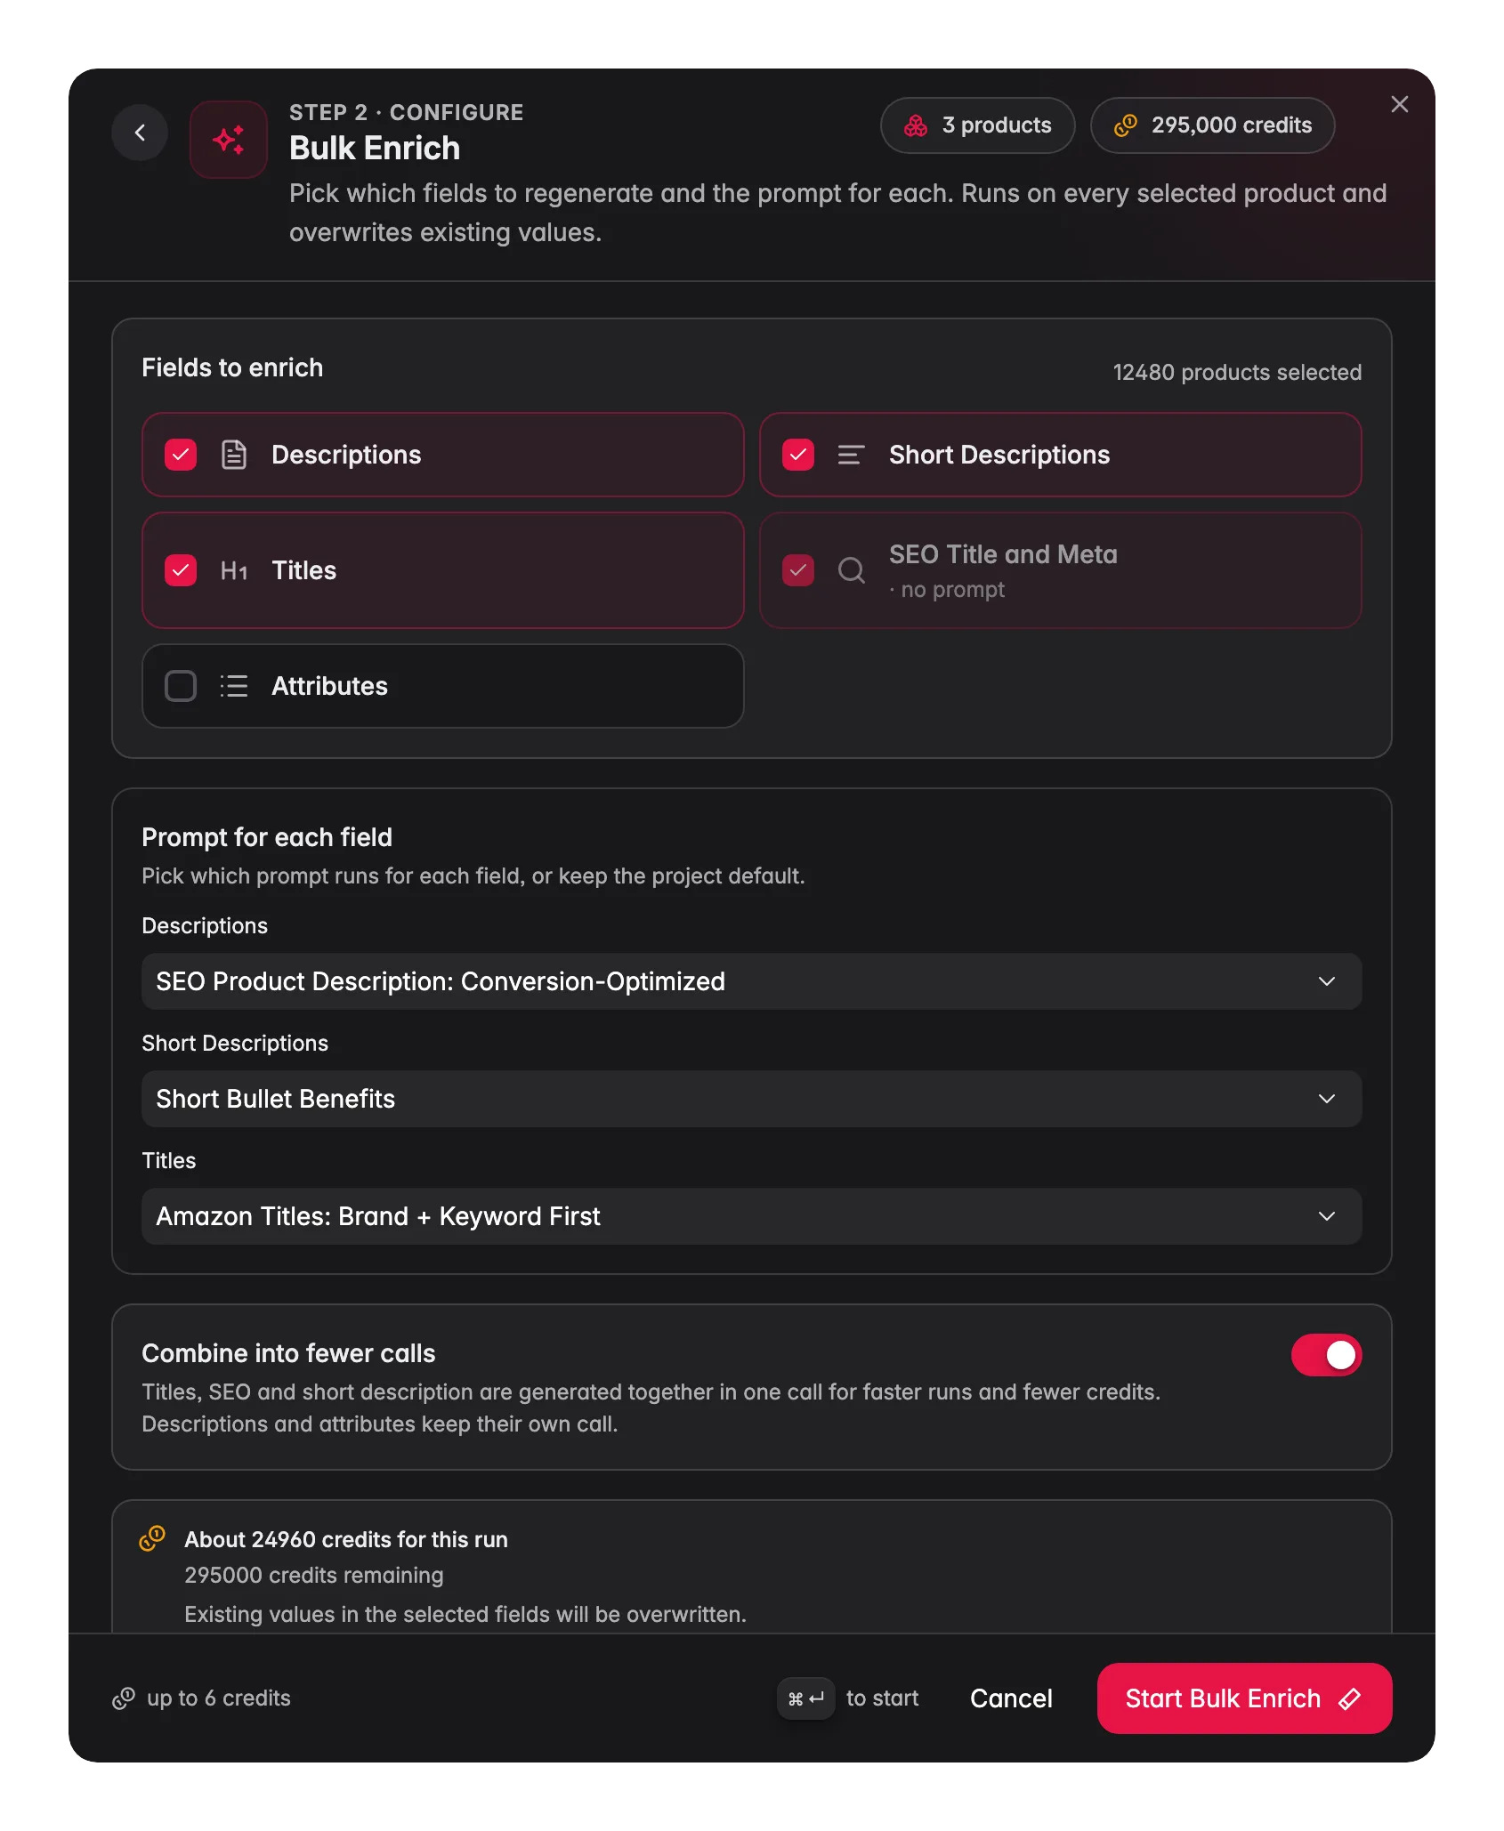Click the credits icon near estimated run cost
1504x1831 pixels.
152,1538
